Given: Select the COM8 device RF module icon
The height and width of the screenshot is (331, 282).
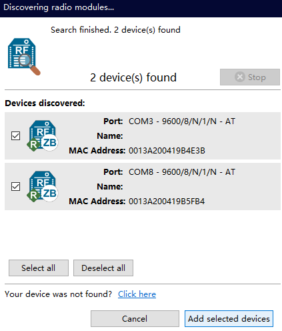Looking at the screenshot, I should coord(43,186).
